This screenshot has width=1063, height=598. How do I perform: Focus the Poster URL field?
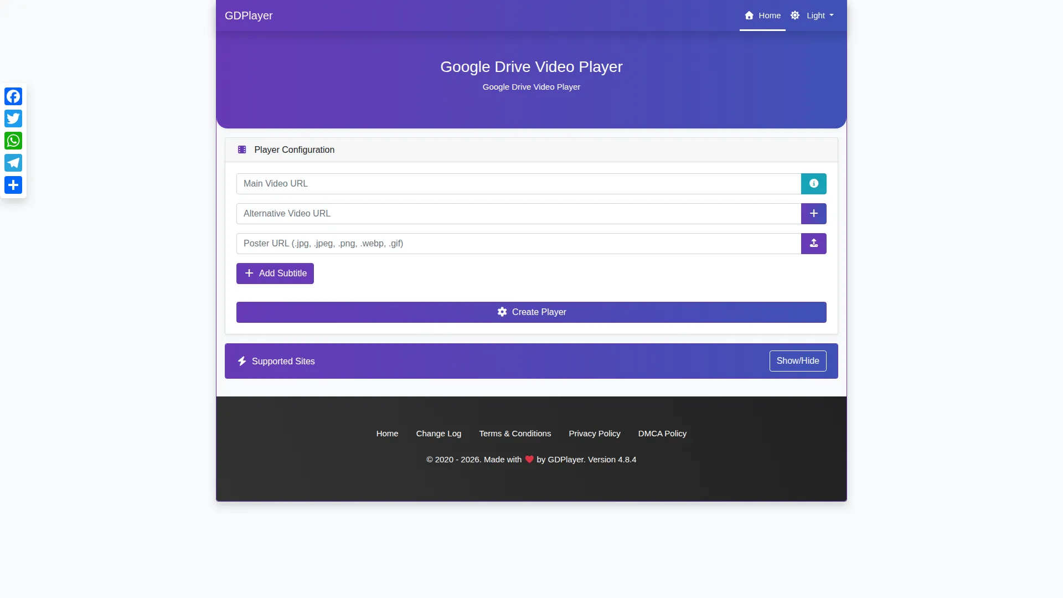pyautogui.click(x=519, y=244)
